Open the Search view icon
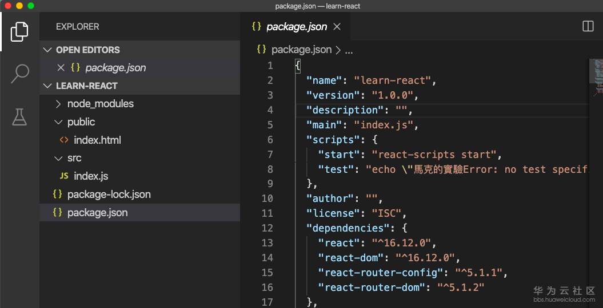Viewport: 603px width, 308px height. click(19, 73)
